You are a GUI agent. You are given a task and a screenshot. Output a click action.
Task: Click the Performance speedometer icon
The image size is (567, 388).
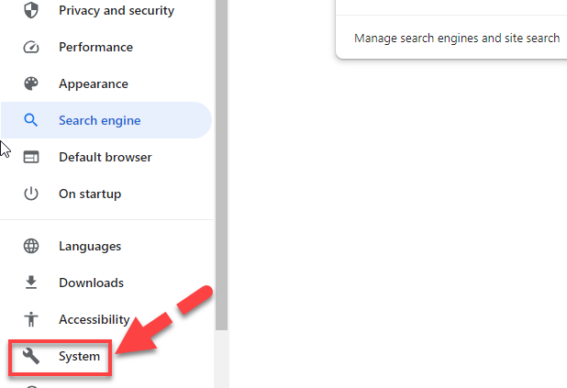tap(31, 47)
